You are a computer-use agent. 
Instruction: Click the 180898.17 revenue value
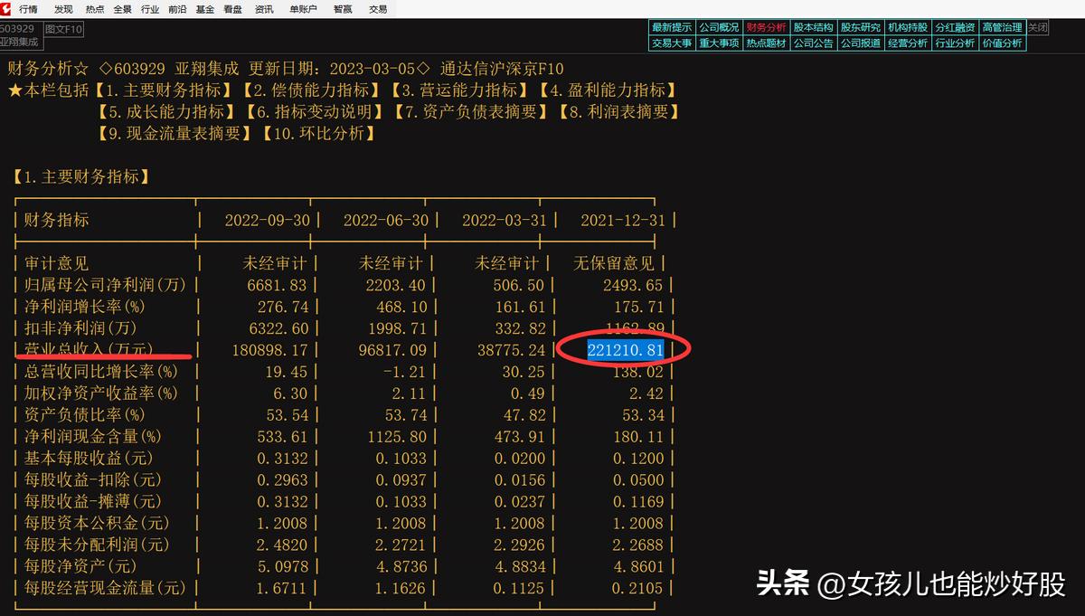coord(270,349)
